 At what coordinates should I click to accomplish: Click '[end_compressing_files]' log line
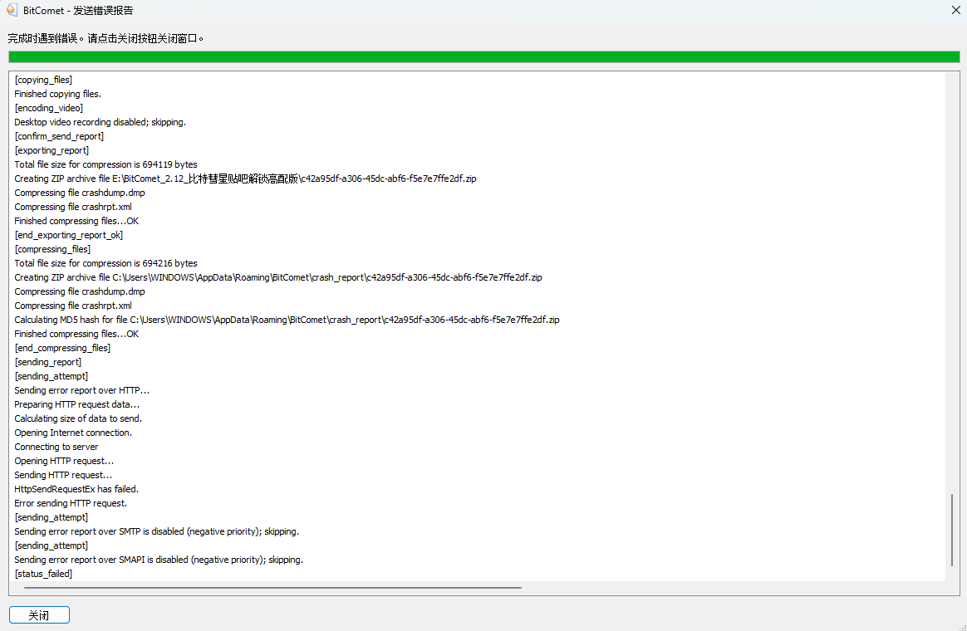[x=62, y=348]
